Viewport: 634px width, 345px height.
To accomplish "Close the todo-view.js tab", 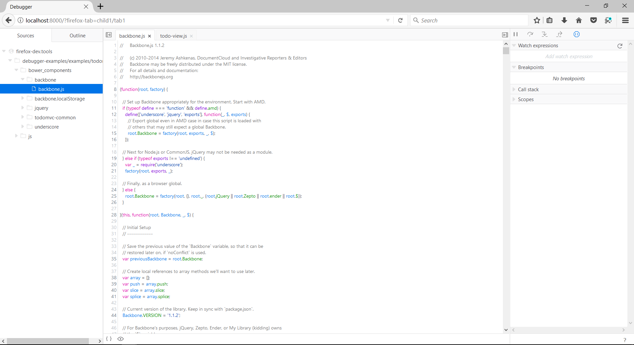I will click(191, 36).
